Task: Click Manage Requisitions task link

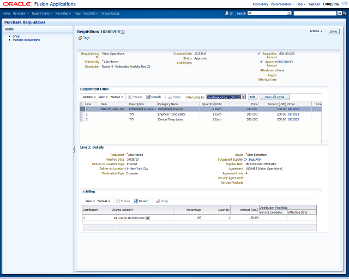Action: (26, 40)
